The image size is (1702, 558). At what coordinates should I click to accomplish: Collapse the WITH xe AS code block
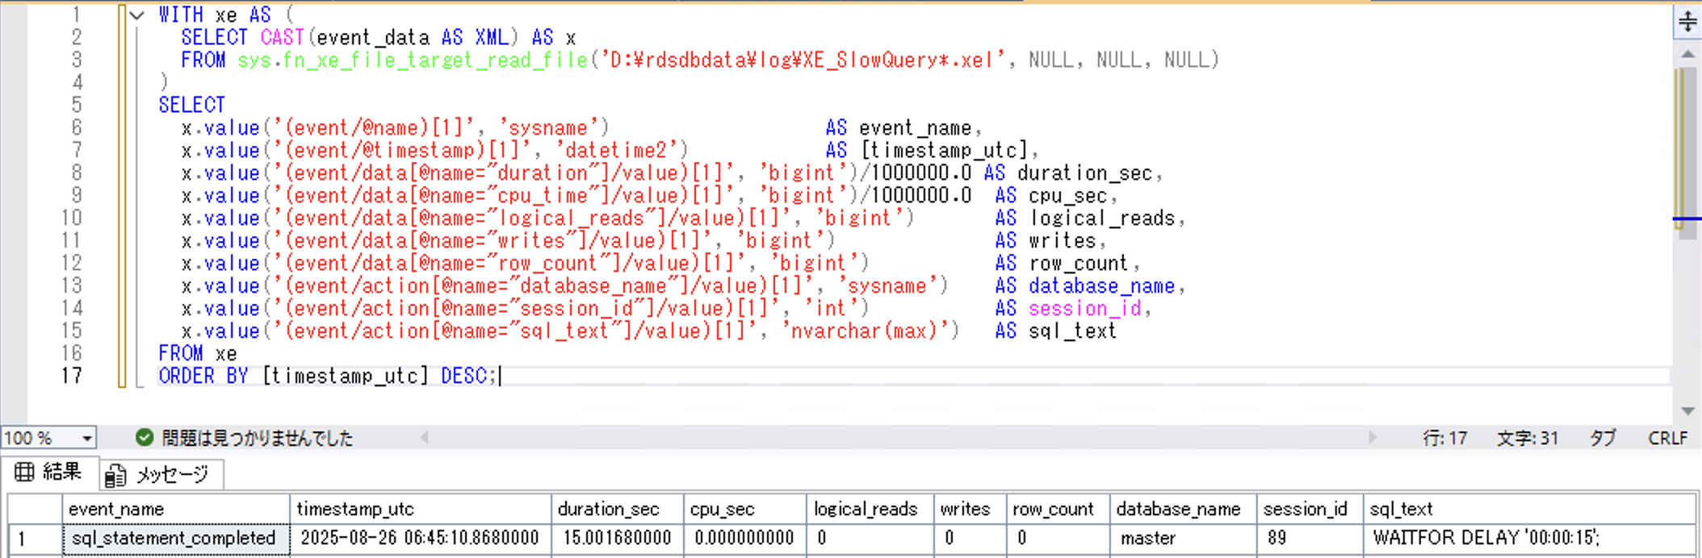pos(137,15)
